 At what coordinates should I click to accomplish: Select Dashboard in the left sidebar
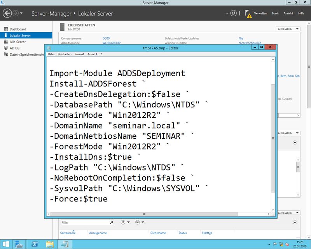click(x=17, y=29)
